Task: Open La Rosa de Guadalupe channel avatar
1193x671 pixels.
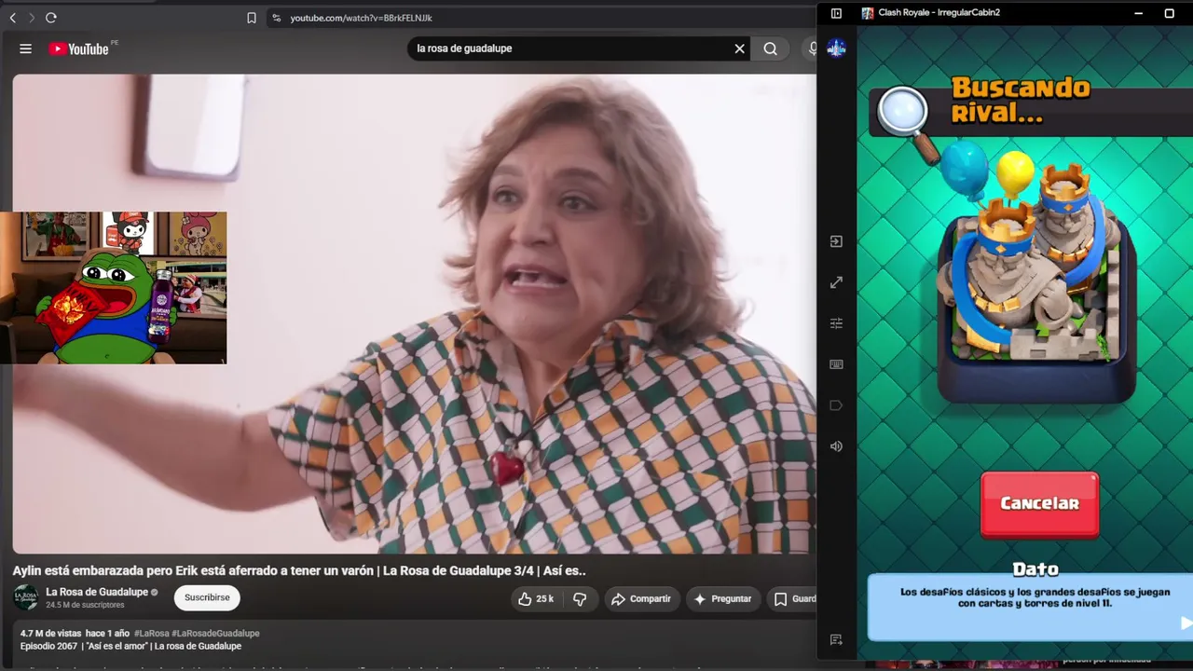Action: click(x=26, y=597)
